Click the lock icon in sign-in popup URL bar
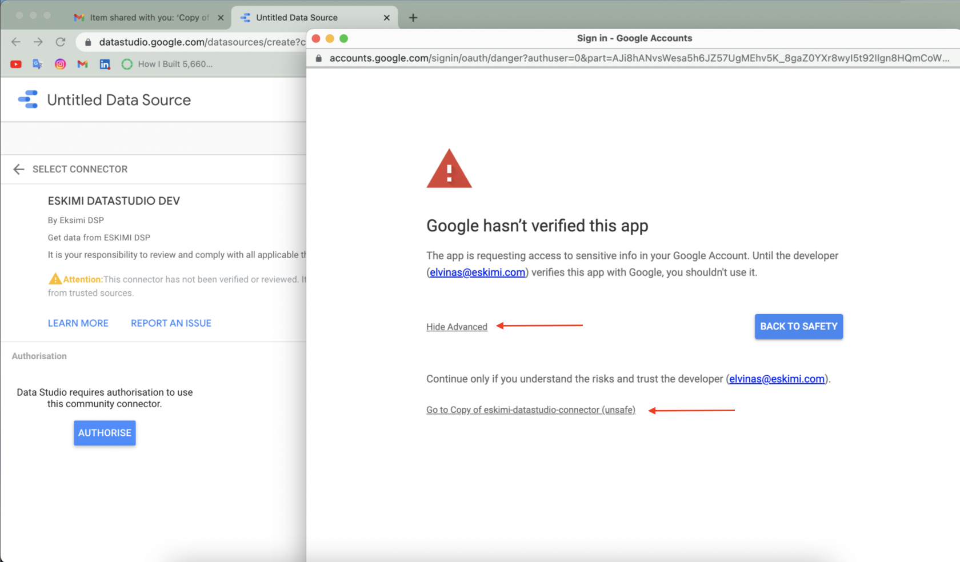This screenshot has height=562, width=960. 319,58
